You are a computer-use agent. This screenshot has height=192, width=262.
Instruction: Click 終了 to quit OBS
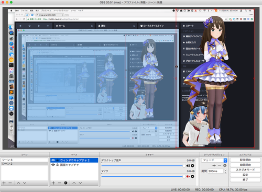click(245, 179)
